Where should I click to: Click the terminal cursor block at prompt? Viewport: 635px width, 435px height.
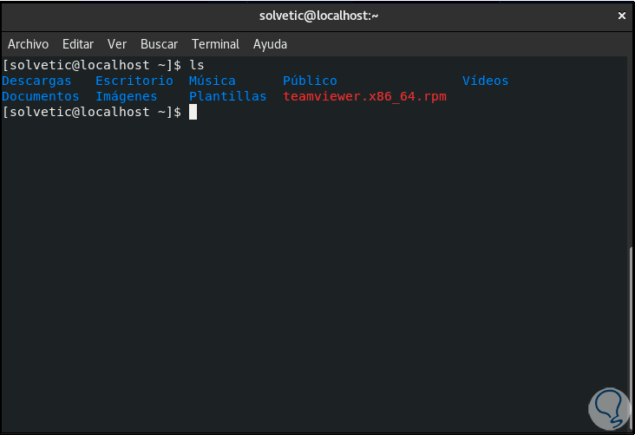(x=193, y=112)
